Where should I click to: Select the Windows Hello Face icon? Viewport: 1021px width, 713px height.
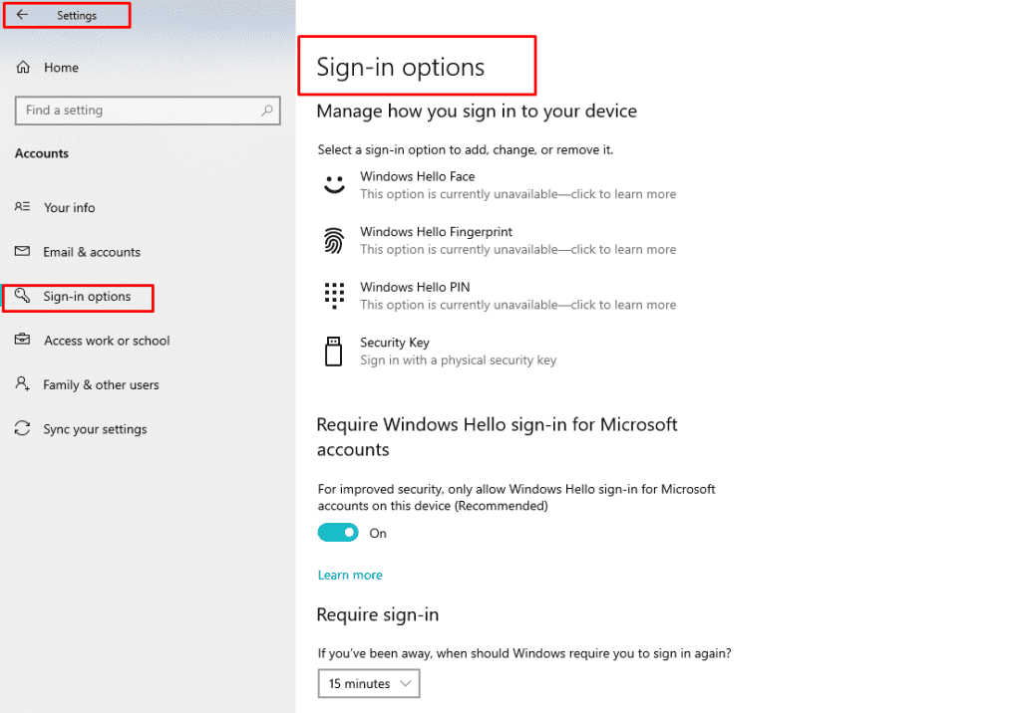pyautogui.click(x=334, y=184)
